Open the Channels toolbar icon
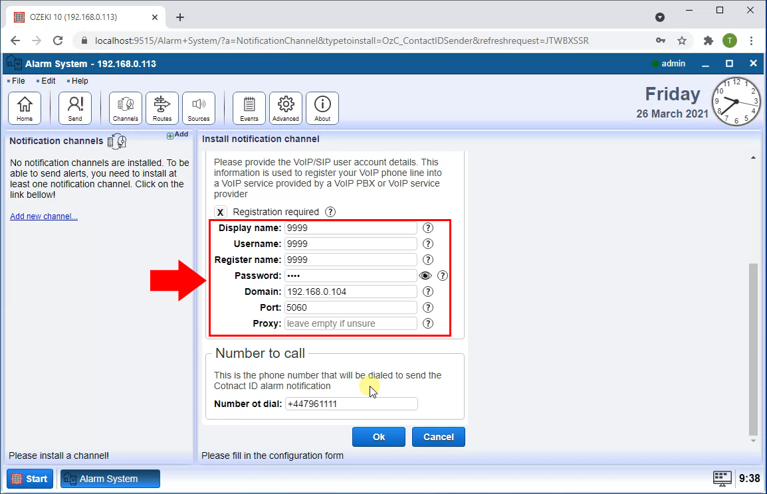The image size is (767, 494). pyautogui.click(x=126, y=108)
